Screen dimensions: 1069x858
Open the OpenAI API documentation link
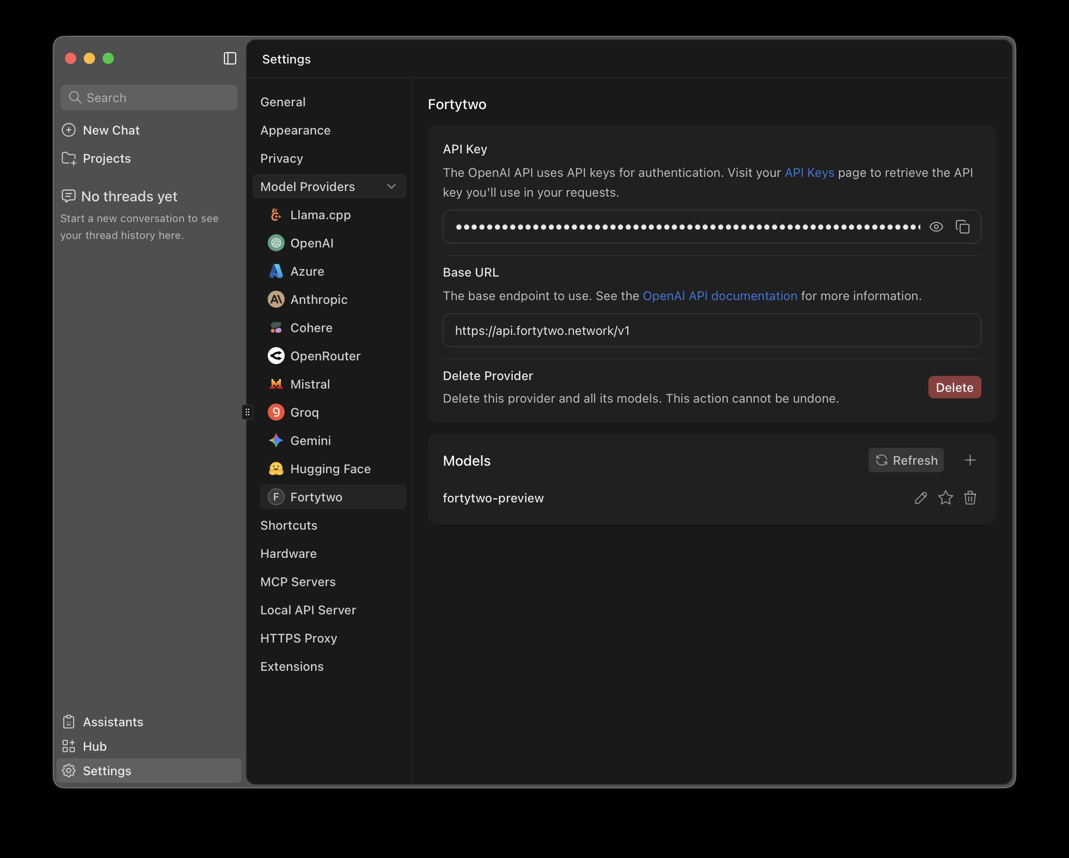720,295
